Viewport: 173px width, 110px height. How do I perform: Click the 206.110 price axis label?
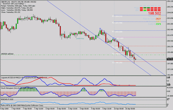[170, 1]
